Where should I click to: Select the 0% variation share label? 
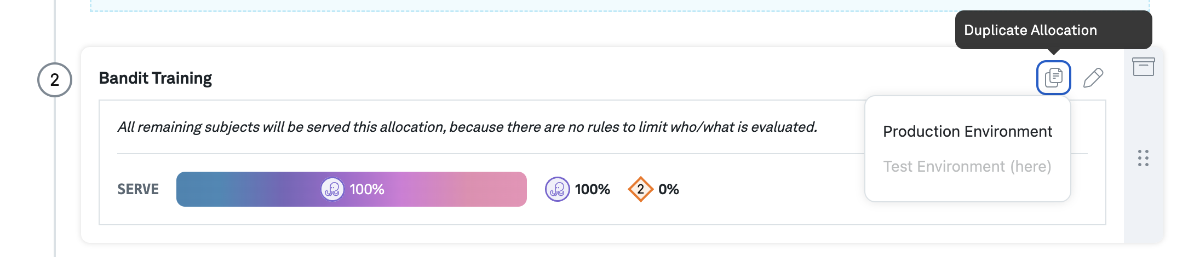(669, 189)
